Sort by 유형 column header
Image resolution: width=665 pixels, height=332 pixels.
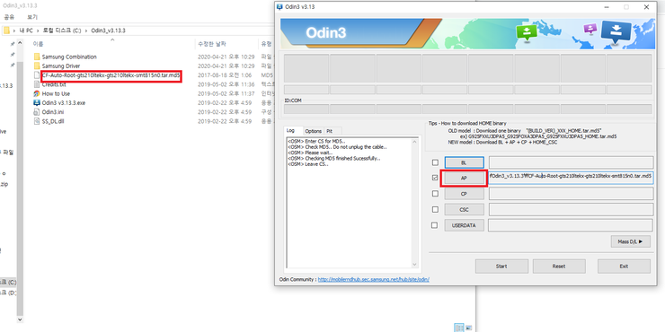tap(266, 44)
